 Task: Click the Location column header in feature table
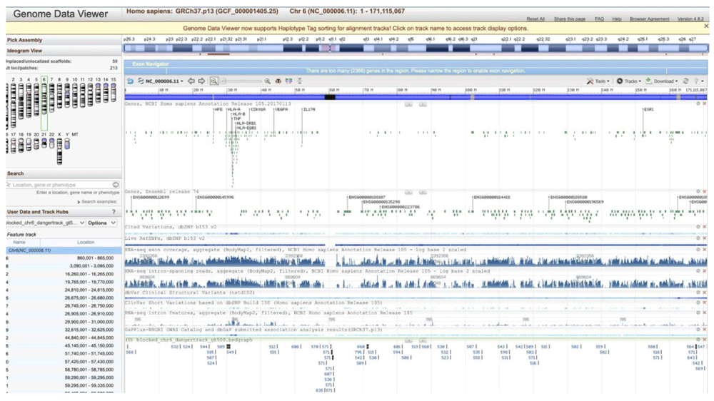[86, 243]
